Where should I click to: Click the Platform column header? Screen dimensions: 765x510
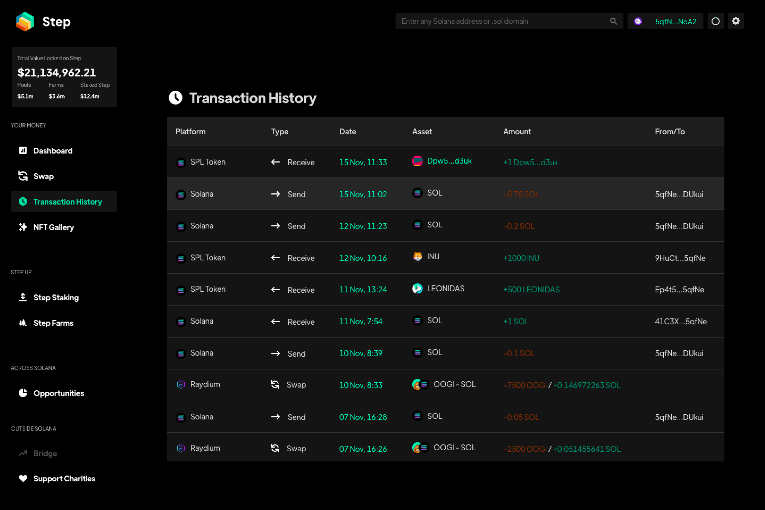click(x=190, y=131)
